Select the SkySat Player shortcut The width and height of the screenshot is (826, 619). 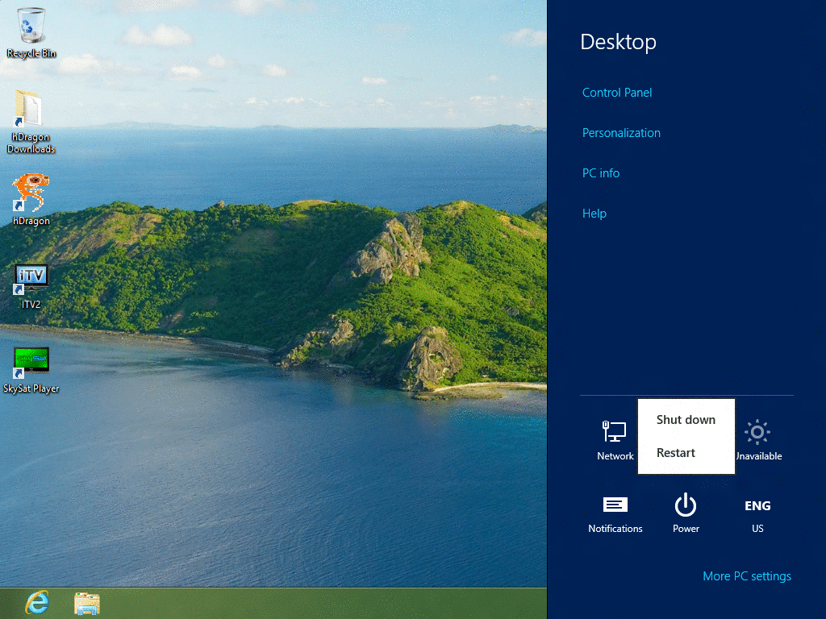(31, 370)
